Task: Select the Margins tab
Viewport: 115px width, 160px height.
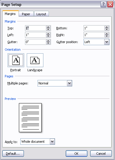Action: coord(10,14)
